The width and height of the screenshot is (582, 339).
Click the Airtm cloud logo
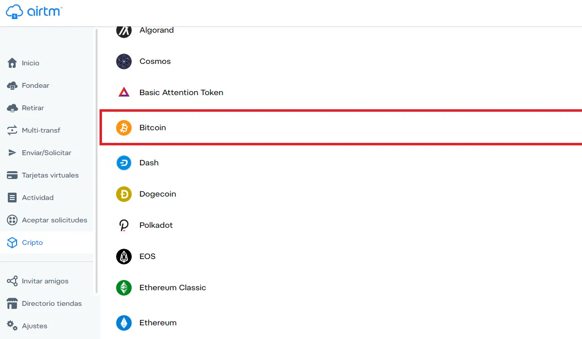tap(15, 12)
